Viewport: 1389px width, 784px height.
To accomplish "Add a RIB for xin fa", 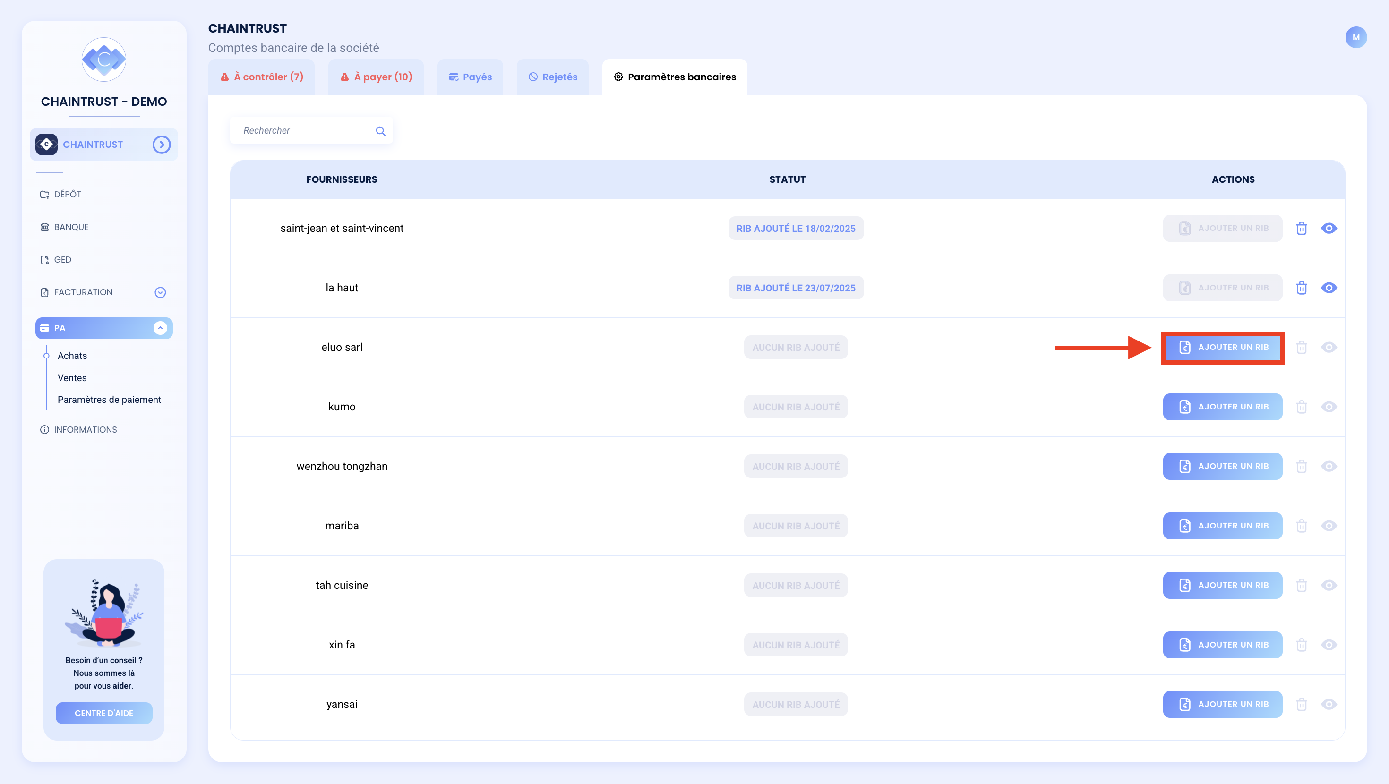I will click(x=1222, y=644).
